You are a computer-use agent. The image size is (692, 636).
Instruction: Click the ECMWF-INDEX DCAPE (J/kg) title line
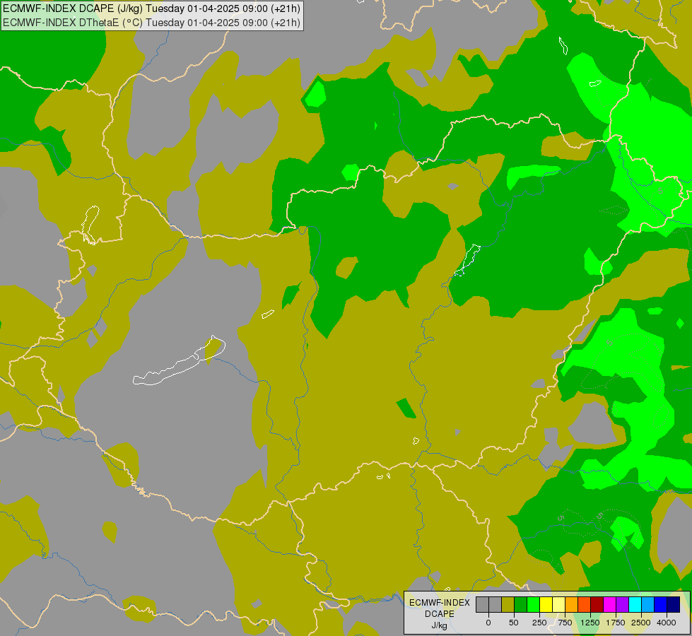coord(151,8)
